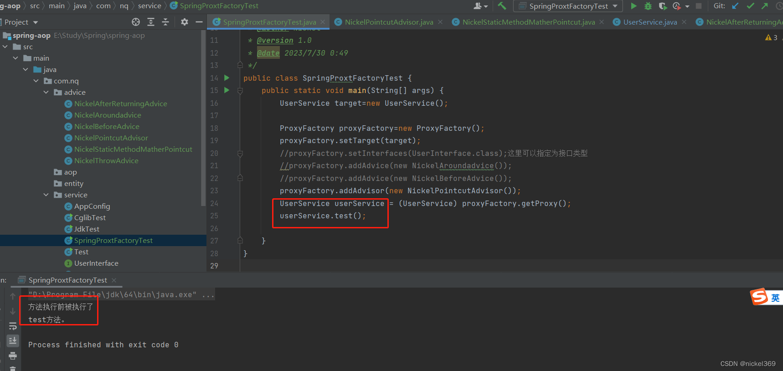This screenshot has height=371, width=783.
Task: Update project with Git blue arrow
Action: [735, 6]
